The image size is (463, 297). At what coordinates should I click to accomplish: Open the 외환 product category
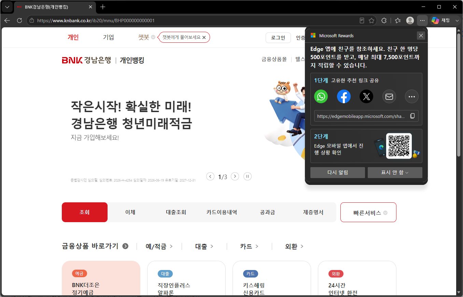pyautogui.click(x=294, y=246)
